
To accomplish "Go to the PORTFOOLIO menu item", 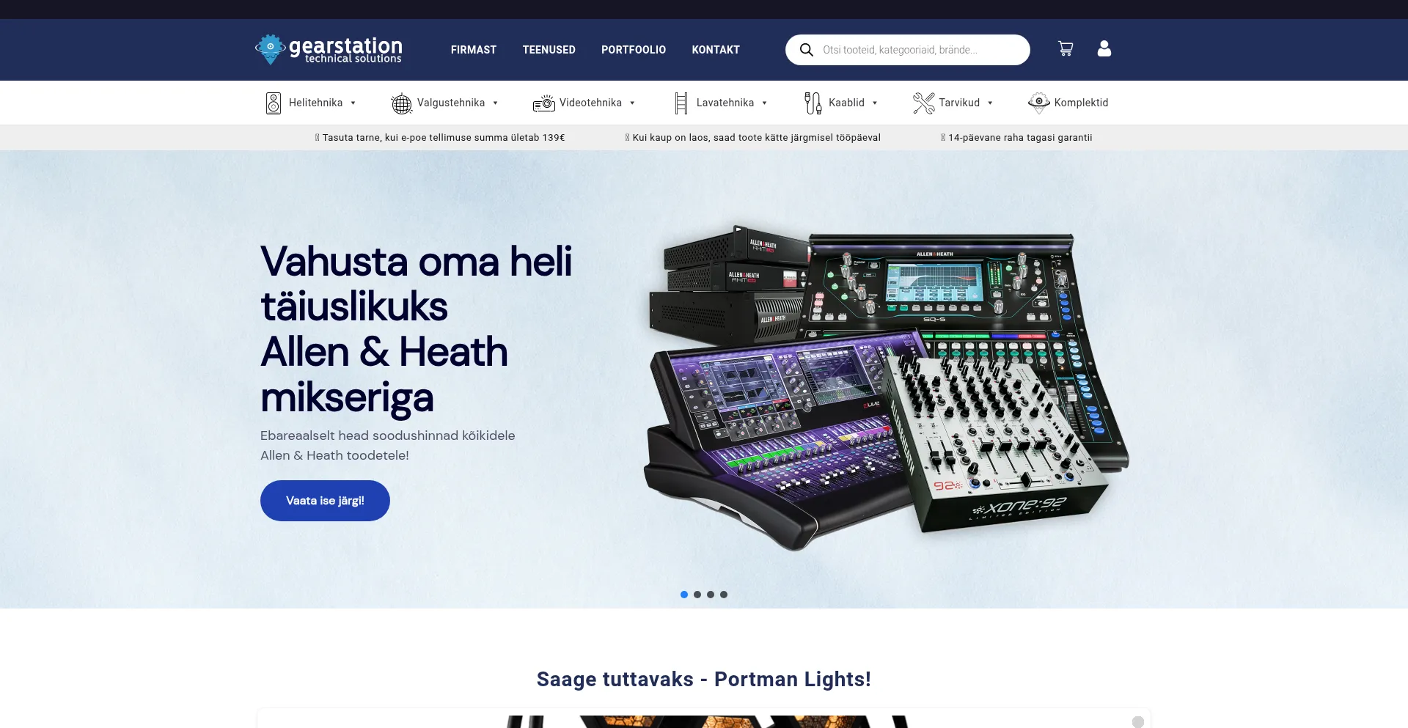I will point(634,50).
